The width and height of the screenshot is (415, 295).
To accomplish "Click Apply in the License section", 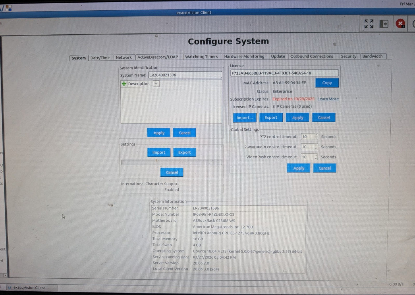I will pyautogui.click(x=298, y=118).
